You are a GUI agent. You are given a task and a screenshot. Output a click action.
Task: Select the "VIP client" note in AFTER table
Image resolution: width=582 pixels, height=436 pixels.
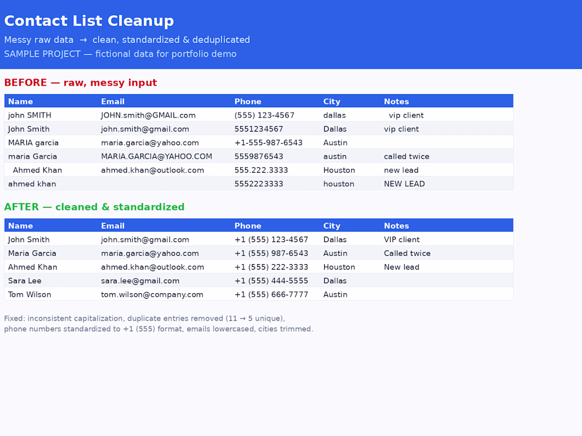pyautogui.click(x=402, y=239)
